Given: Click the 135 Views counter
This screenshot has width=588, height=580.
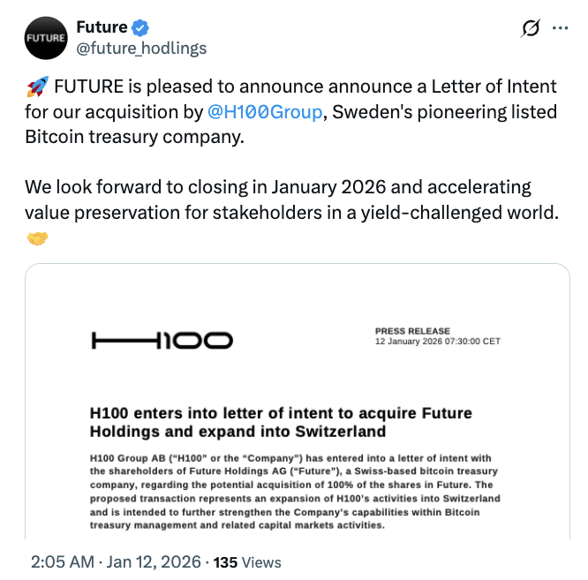Looking at the screenshot, I should click(247, 561).
